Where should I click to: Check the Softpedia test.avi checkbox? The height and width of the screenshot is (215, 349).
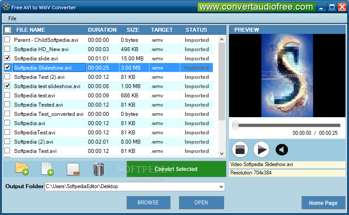pyautogui.click(x=7, y=95)
